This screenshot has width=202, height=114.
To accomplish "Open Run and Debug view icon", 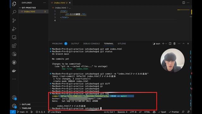I will (14, 29).
